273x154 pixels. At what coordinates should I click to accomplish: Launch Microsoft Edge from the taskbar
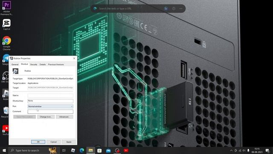pos(82,150)
